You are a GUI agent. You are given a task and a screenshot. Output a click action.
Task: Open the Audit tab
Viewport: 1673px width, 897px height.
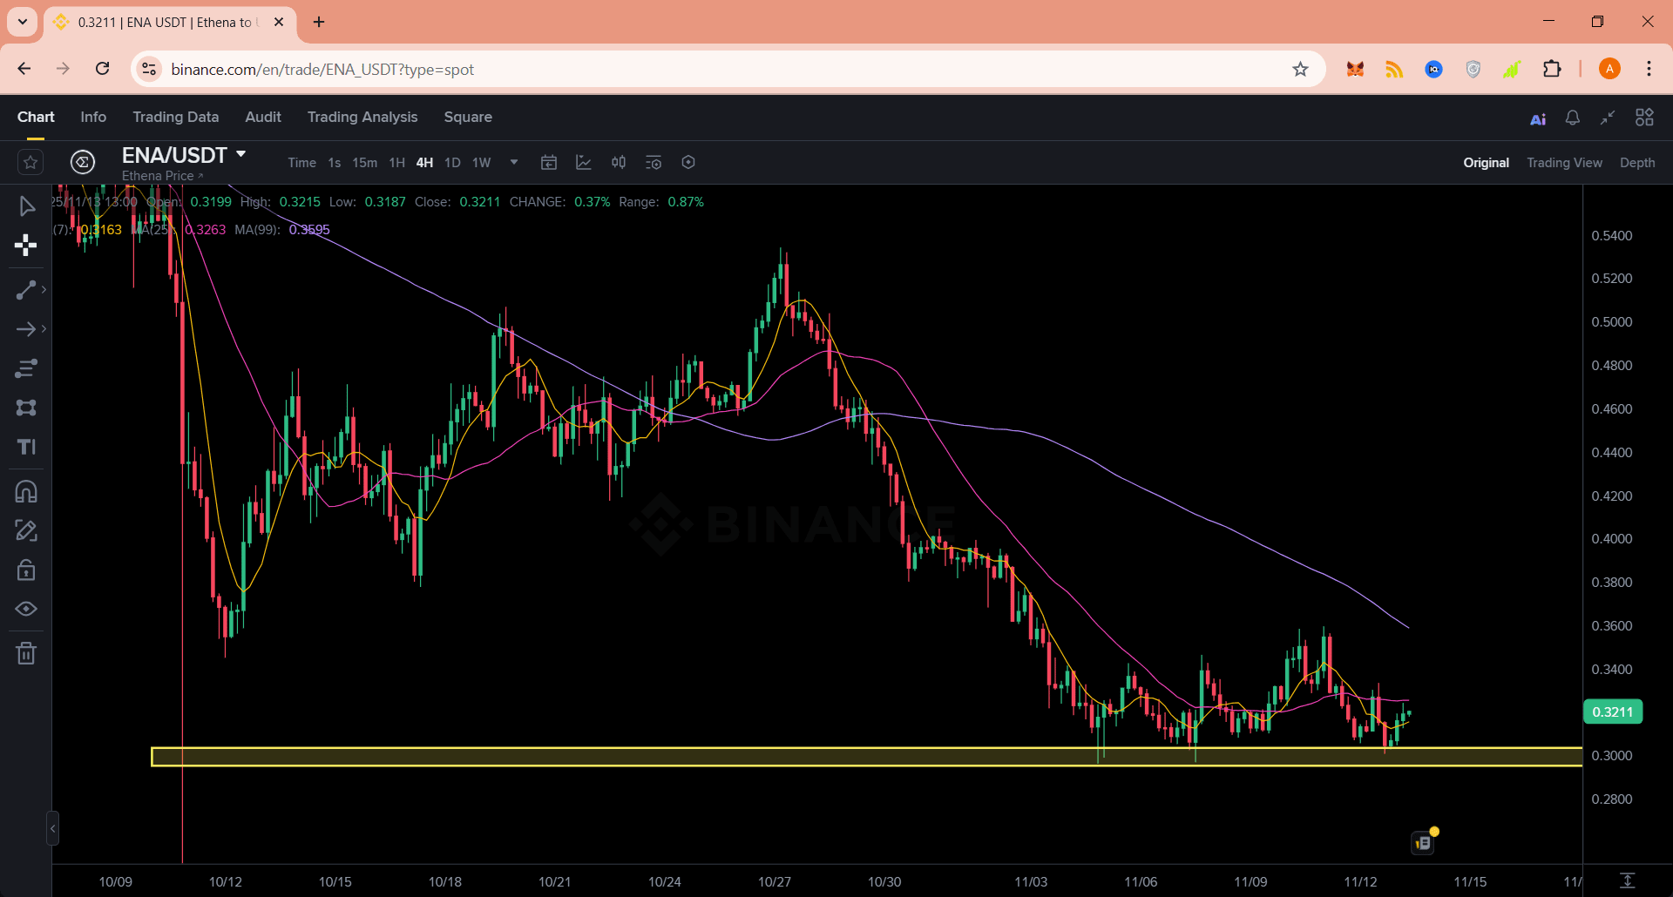pyautogui.click(x=263, y=117)
